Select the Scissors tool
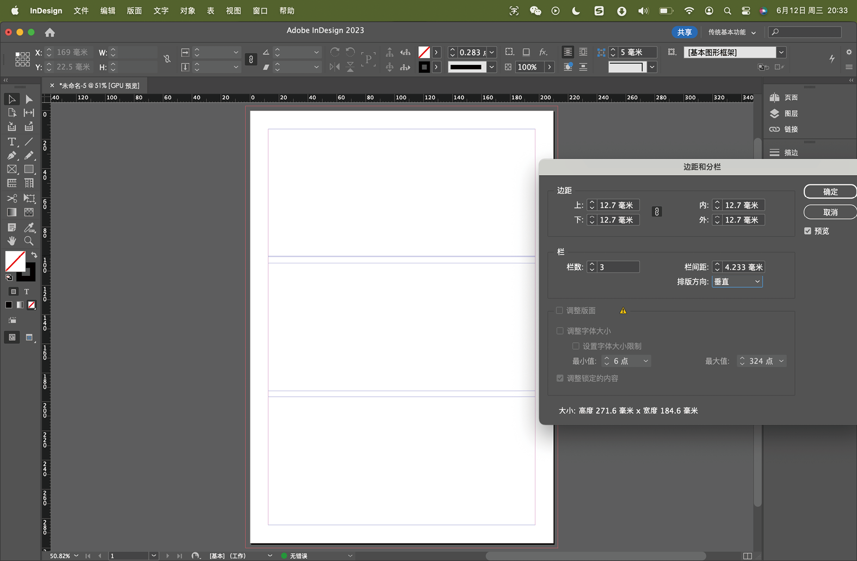This screenshot has width=857, height=561. [11, 198]
